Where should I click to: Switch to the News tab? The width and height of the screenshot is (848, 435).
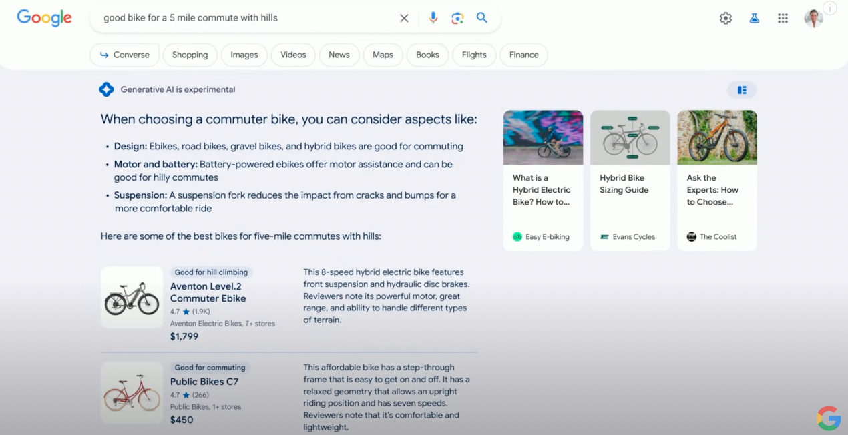339,55
